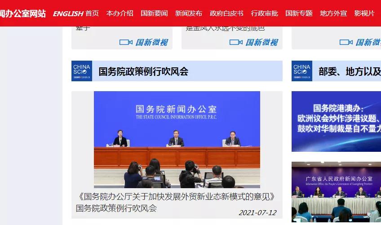The width and height of the screenshot is (381, 225).
Task: Open the press conference photo thumbnail
Action: [x=177, y=140]
